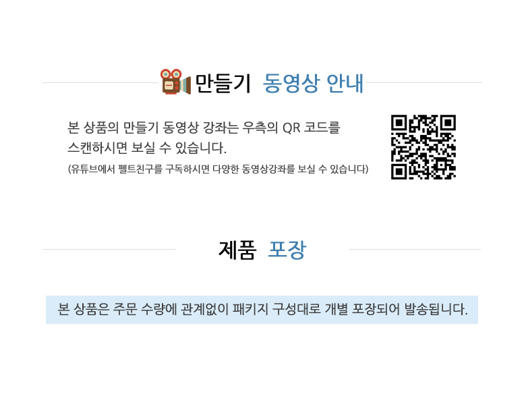
Task: Click the words QR 코드를 in the description
Action: [x=312, y=128]
